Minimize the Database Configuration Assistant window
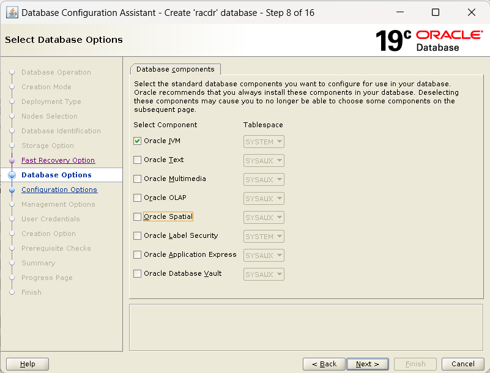Image resolution: width=490 pixels, height=373 pixels. coord(400,12)
